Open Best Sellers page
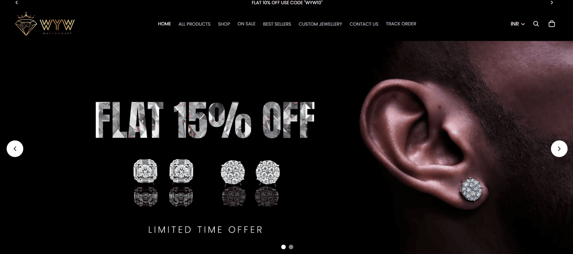This screenshot has height=254, width=573. coord(277,24)
